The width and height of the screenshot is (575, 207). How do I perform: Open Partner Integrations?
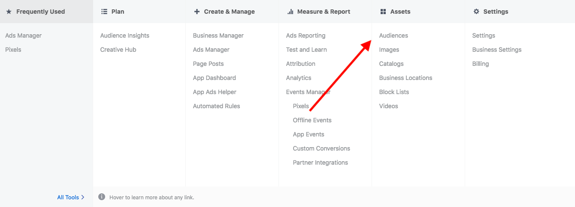pyautogui.click(x=321, y=163)
